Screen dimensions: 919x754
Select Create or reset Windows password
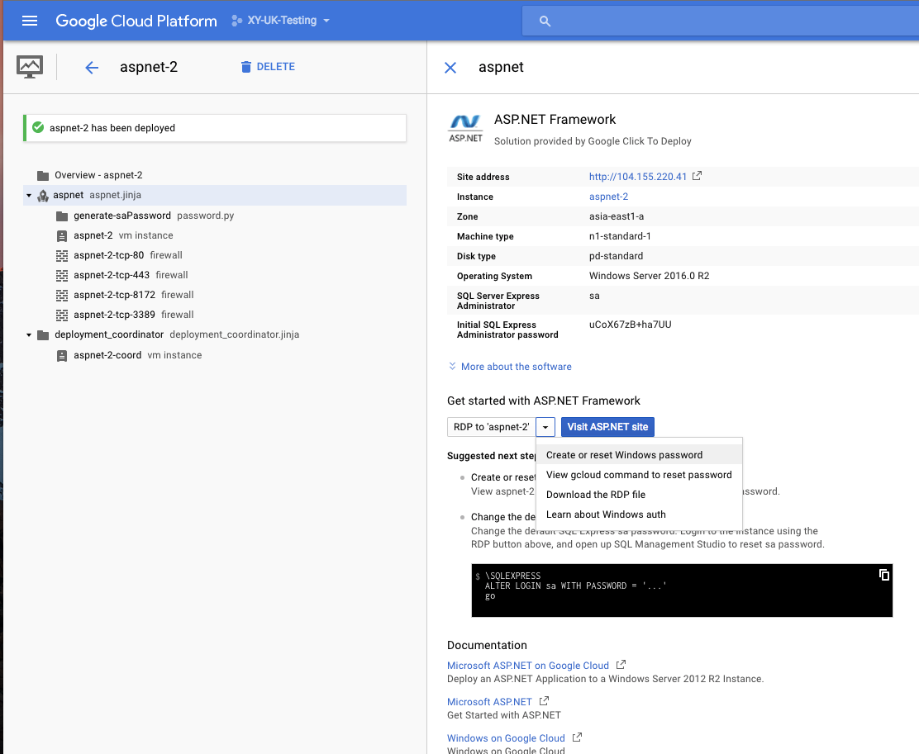[x=624, y=455]
